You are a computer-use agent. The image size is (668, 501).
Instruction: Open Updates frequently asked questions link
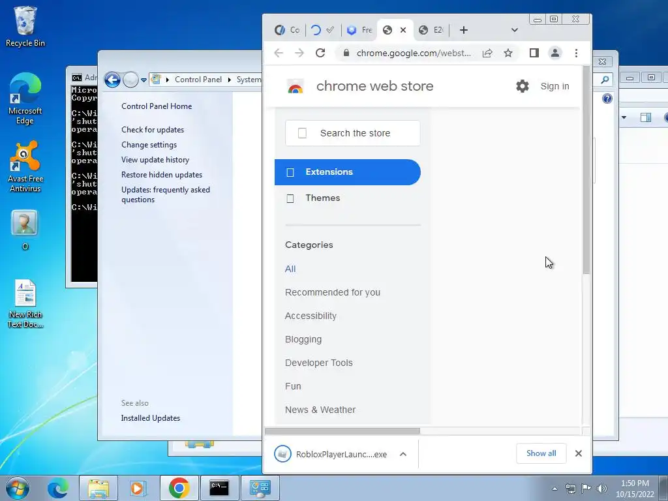pos(165,194)
